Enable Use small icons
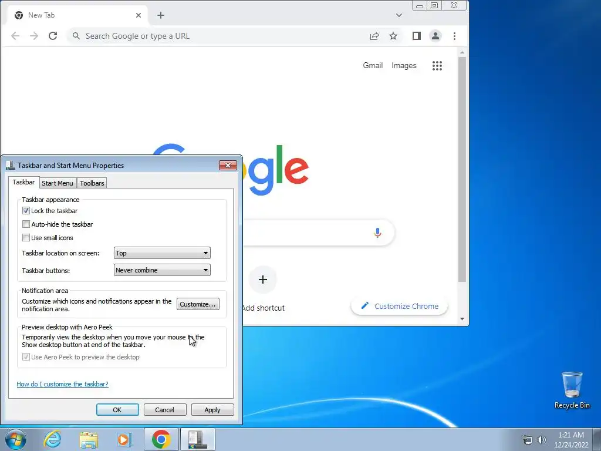Screen dimensions: 601x451 coord(26,238)
